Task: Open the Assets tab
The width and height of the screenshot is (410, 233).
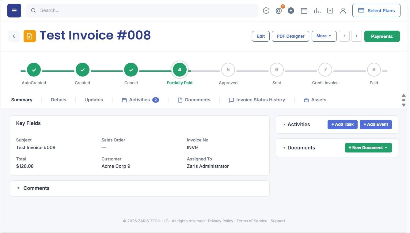Action: coord(315,100)
